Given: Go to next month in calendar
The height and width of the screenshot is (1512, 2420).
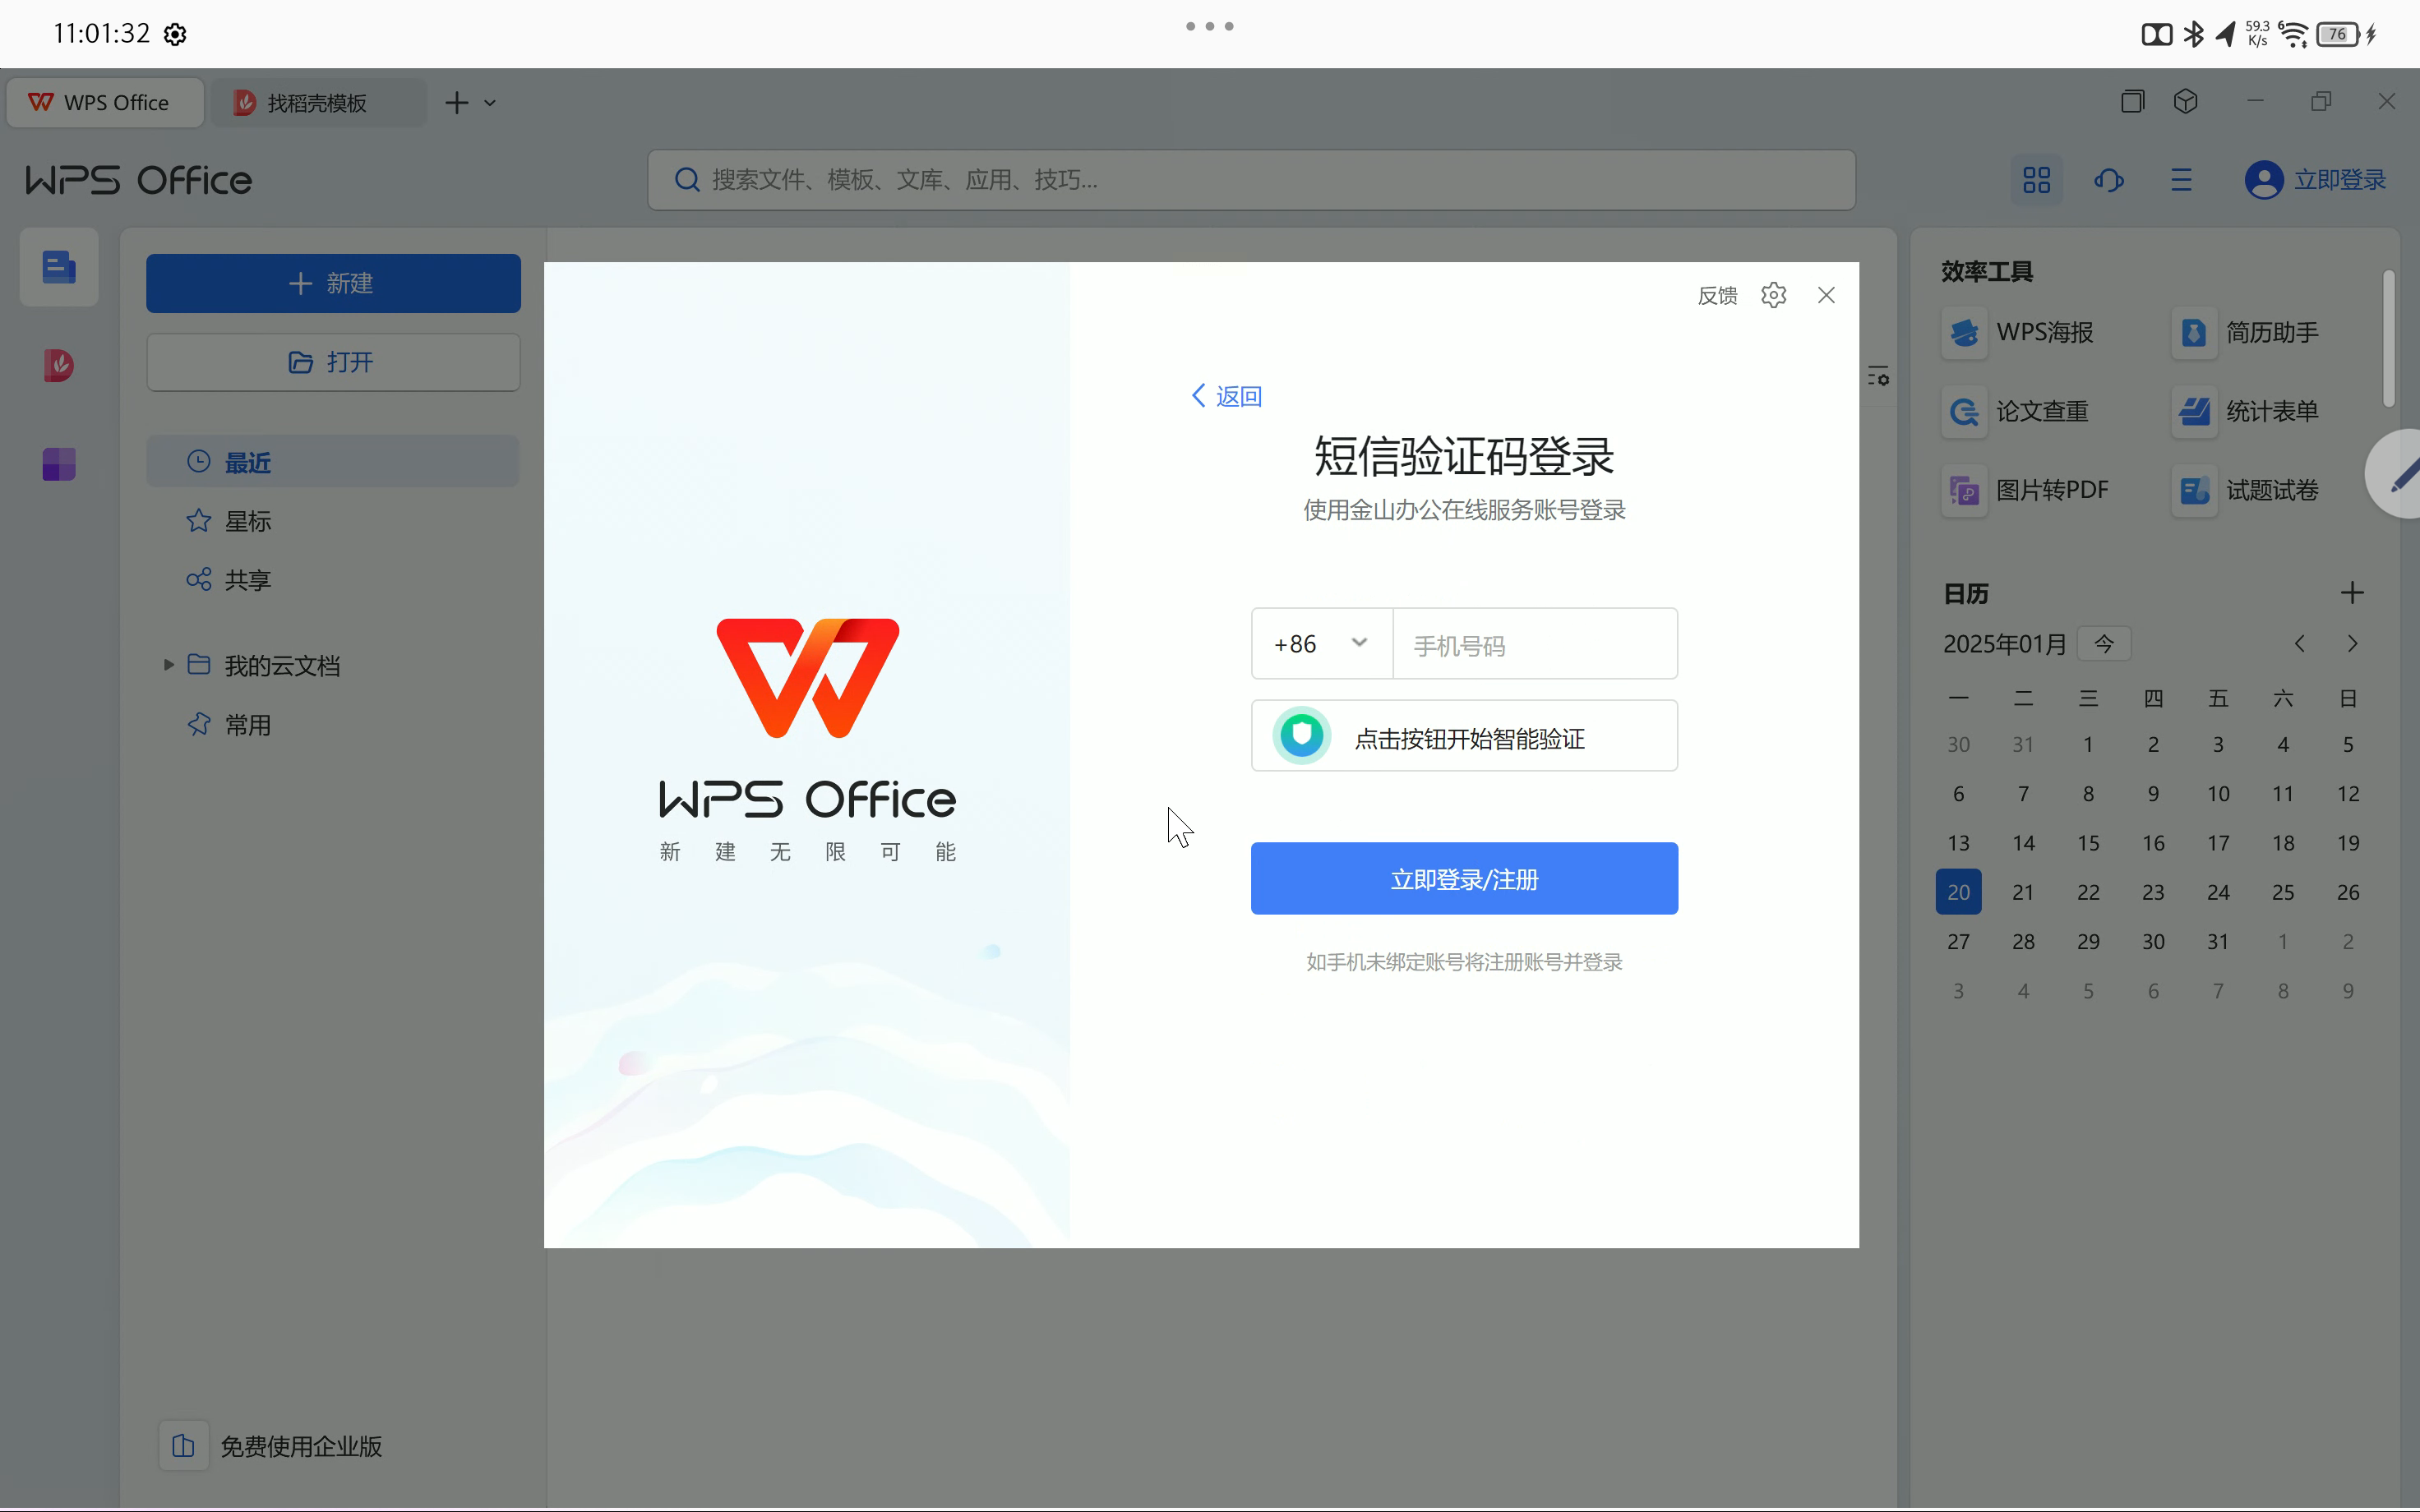Looking at the screenshot, I should point(2352,644).
